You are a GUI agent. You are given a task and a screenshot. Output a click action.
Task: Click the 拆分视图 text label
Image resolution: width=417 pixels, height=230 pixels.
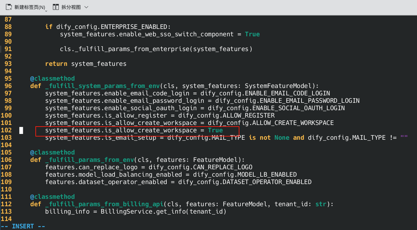tap(71, 7)
